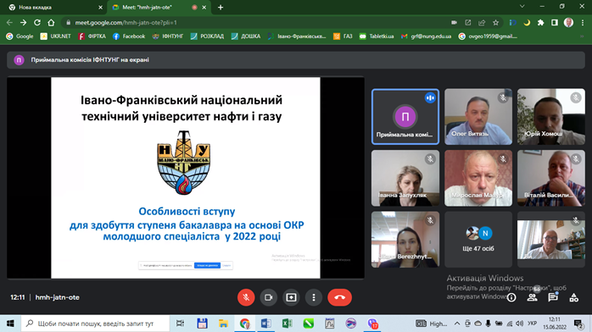Viewport: 592px width, 332px height.
Task: Reload the Meet page
Action: point(37,23)
